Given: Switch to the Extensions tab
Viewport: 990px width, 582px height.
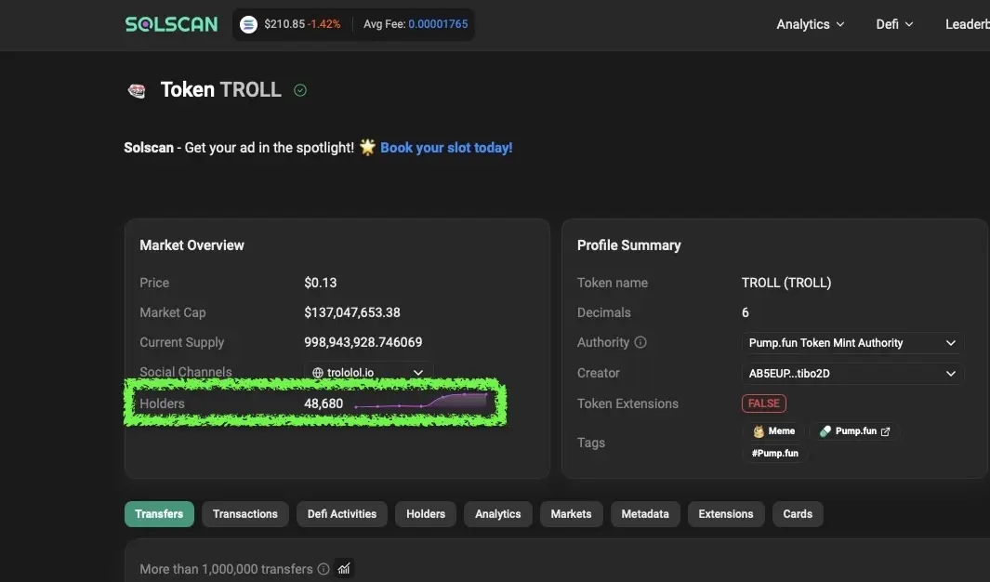Looking at the screenshot, I should pos(725,514).
